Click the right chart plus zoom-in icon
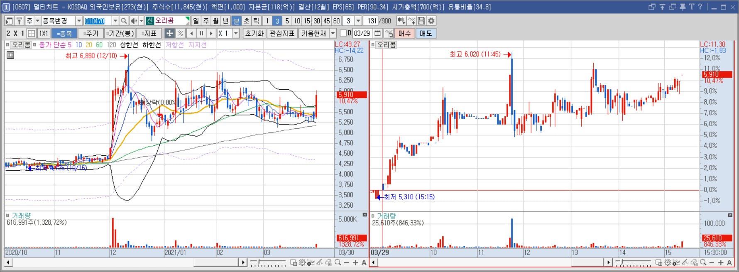Screen dimensions: 739x272 click(721, 262)
